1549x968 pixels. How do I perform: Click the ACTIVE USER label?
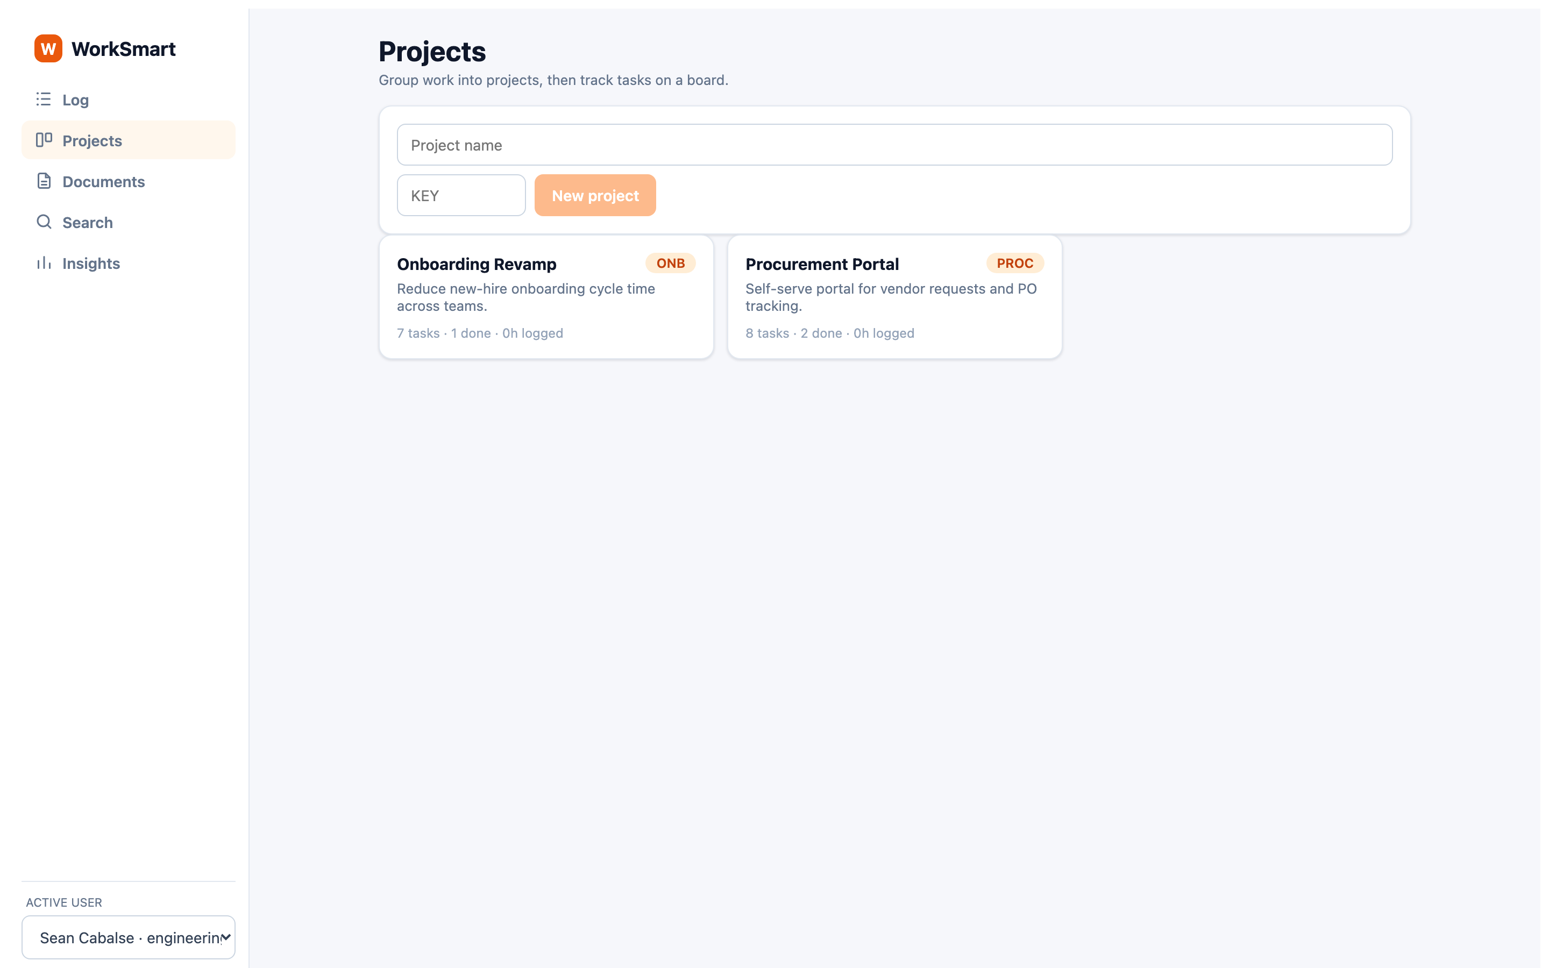(x=64, y=902)
